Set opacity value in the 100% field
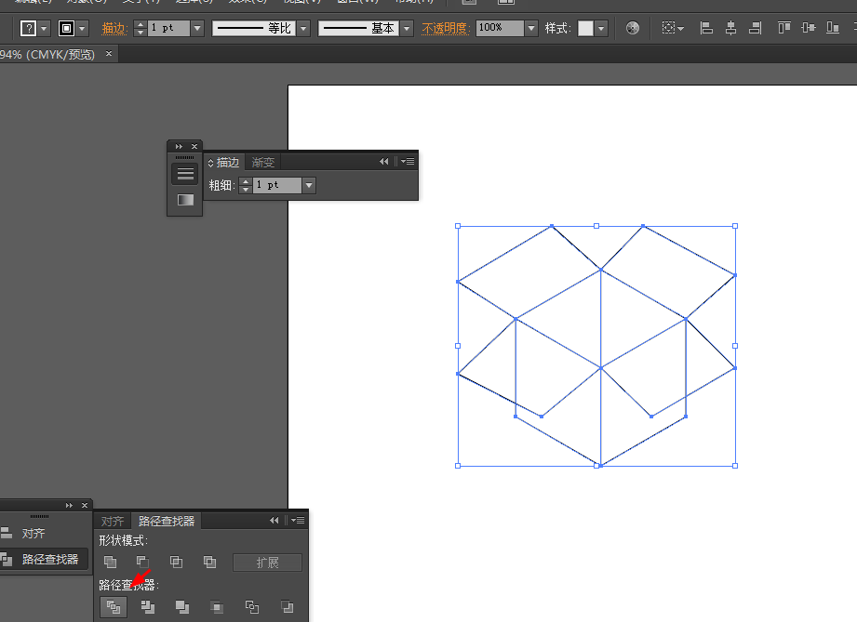857x622 pixels. click(x=499, y=28)
